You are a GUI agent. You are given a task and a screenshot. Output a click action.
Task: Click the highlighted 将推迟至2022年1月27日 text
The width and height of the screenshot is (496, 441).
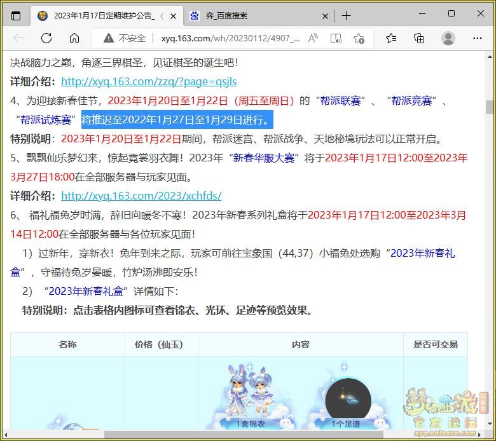177,119
